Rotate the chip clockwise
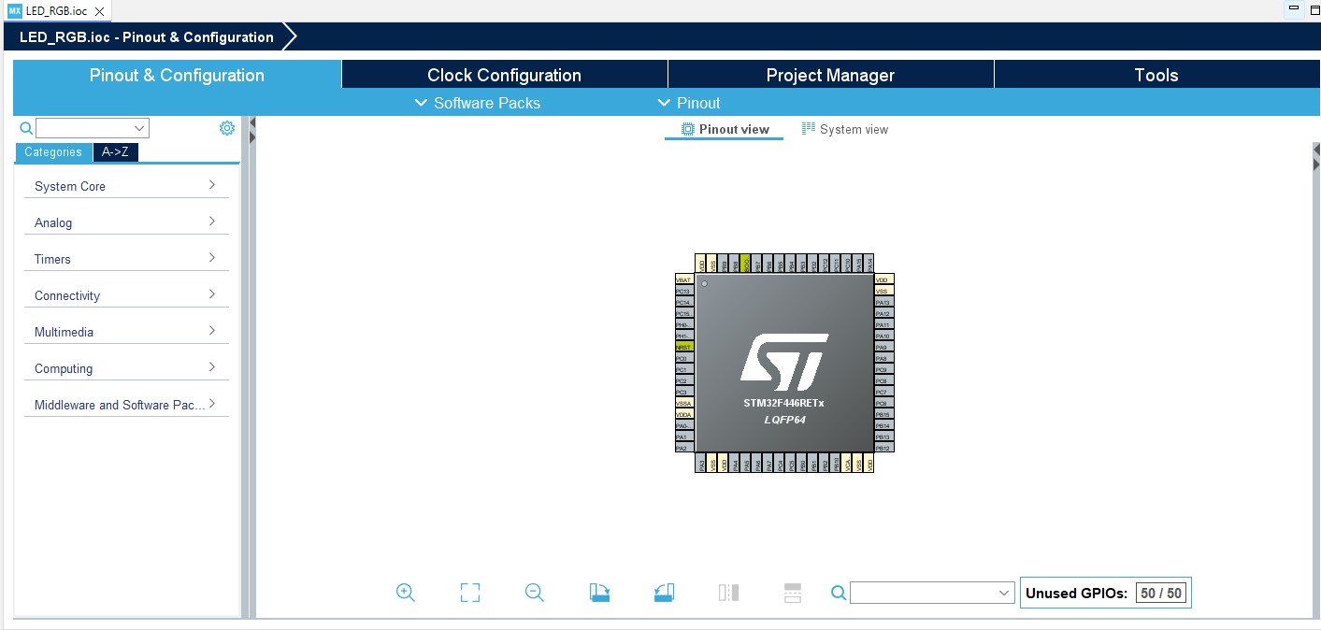This screenshot has height=630, width=1321. [x=599, y=592]
